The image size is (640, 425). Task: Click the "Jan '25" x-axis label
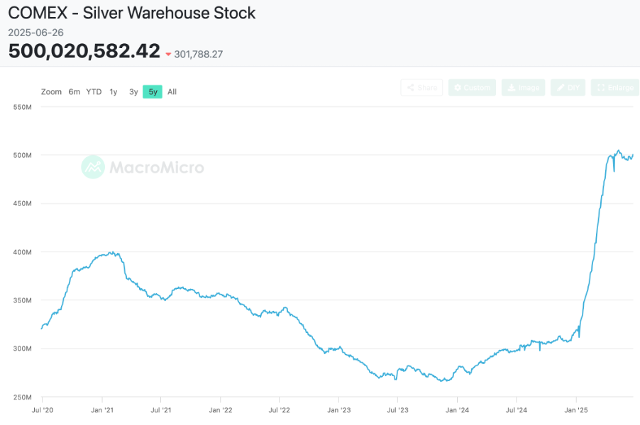coord(576,410)
